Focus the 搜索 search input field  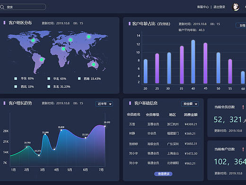tap(23, 7)
